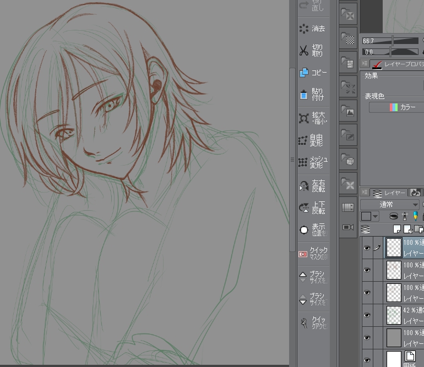Click the pen editing-indicator on the selected layer
This screenshot has width=424, height=367.
(378, 248)
